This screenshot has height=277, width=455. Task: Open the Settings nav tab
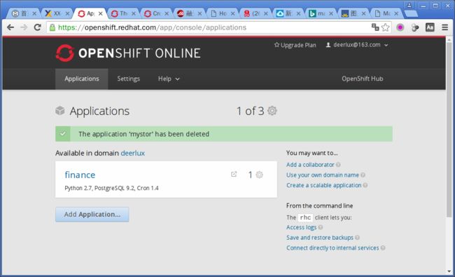(129, 79)
